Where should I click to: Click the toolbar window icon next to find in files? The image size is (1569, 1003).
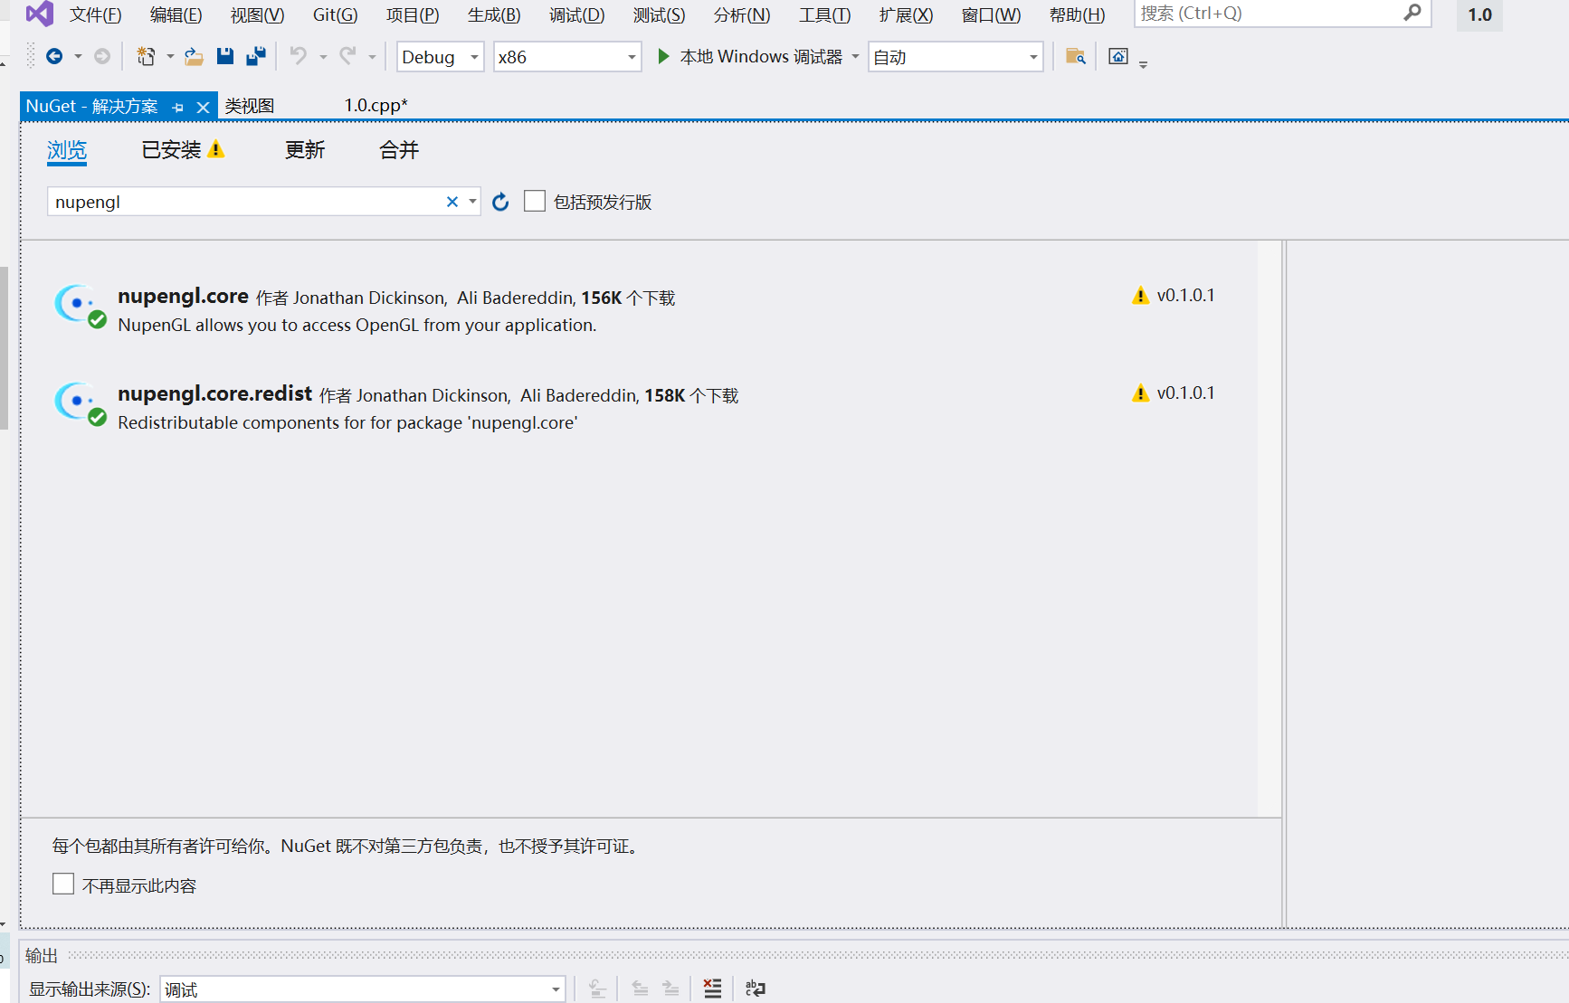pyautogui.click(x=1118, y=57)
